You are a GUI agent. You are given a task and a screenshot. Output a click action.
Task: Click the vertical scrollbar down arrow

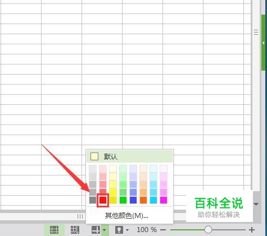tap(256, 204)
